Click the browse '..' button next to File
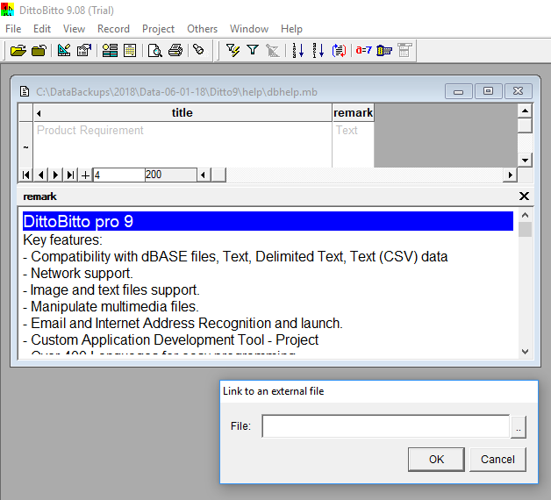Viewport: 551px width, 500px height. click(x=519, y=427)
